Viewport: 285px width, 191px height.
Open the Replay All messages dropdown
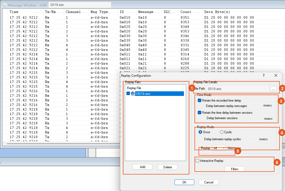pyautogui.click(x=219, y=148)
